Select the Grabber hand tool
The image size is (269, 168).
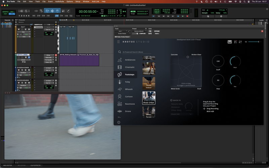pyautogui.click(x=57, y=11)
